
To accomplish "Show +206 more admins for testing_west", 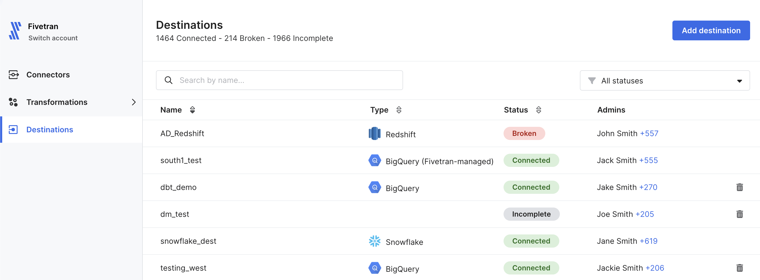I will (x=655, y=268).
